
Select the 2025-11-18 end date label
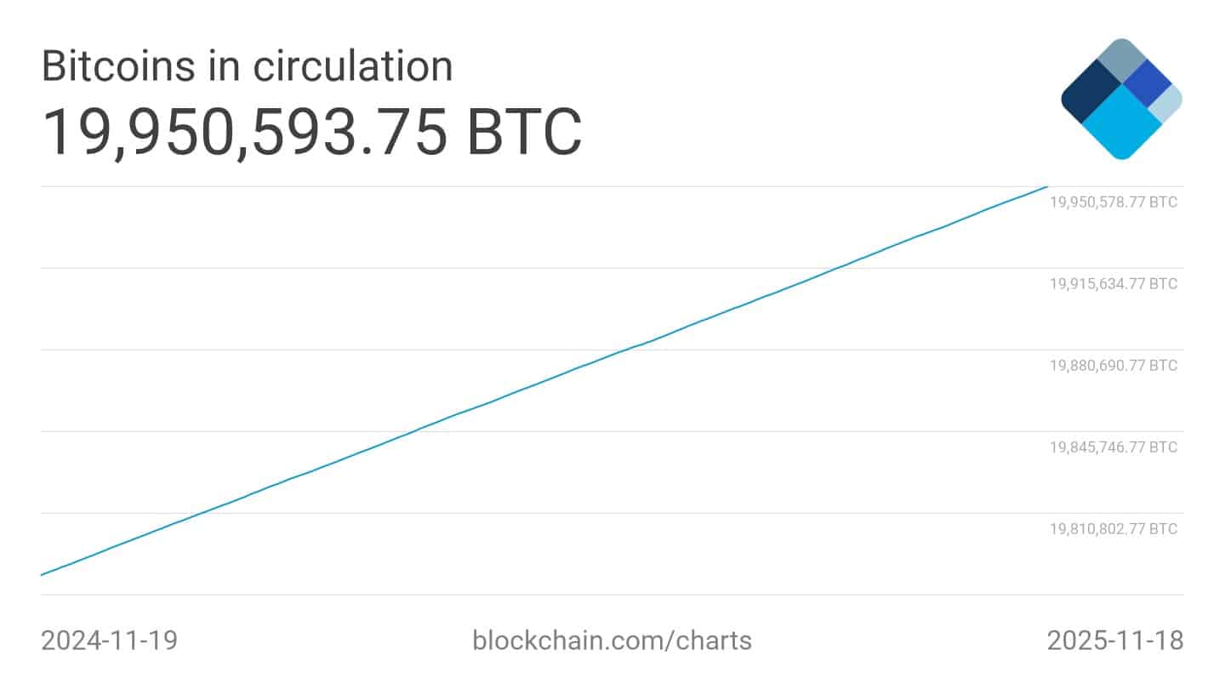(1114, 640)
